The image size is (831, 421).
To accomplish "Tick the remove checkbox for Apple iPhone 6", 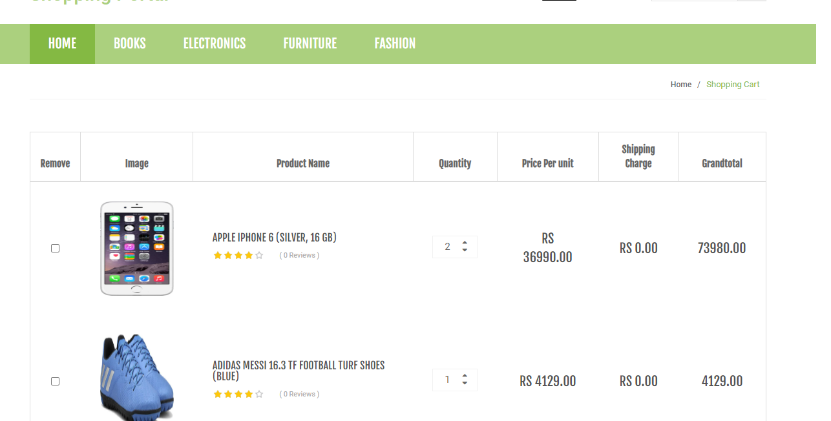I will pos(55,248).
